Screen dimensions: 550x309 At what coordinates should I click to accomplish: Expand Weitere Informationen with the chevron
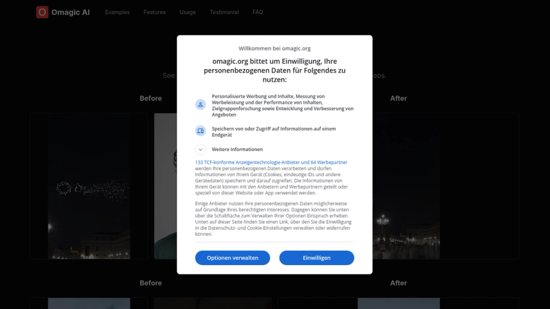point(200,149)
